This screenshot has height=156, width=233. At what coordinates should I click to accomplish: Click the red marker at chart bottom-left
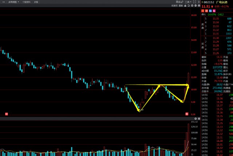(x=6, y=114)
